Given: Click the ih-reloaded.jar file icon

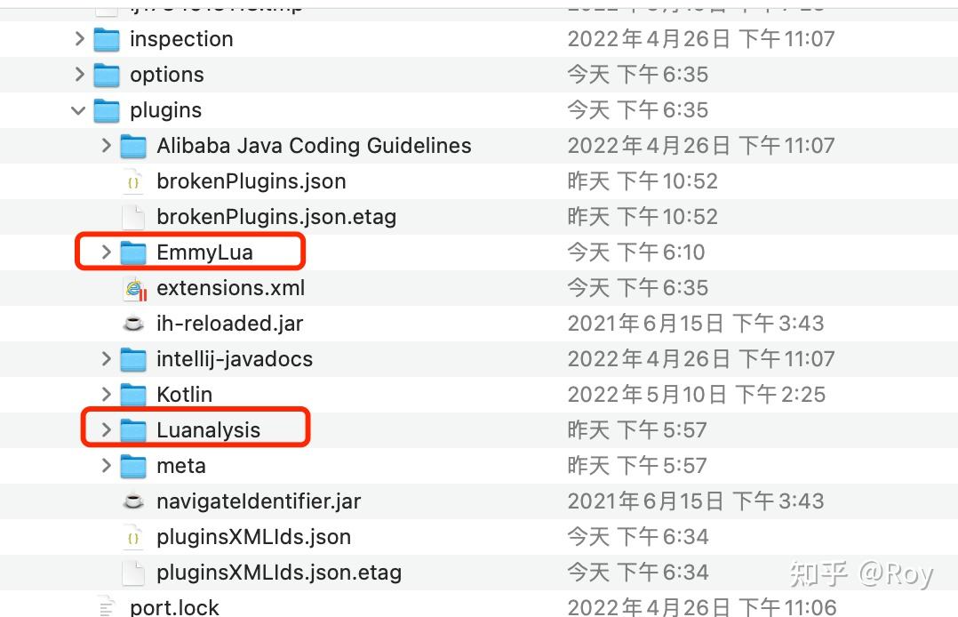Looking at the screenshot, I should point(133,323).
